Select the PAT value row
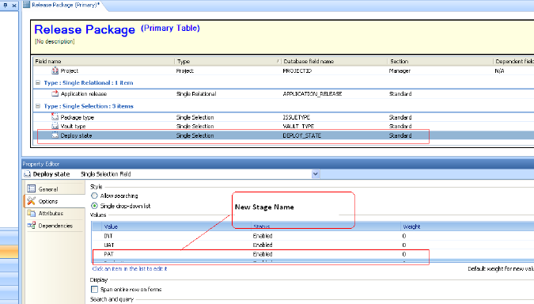 click(x=312, y=254)
